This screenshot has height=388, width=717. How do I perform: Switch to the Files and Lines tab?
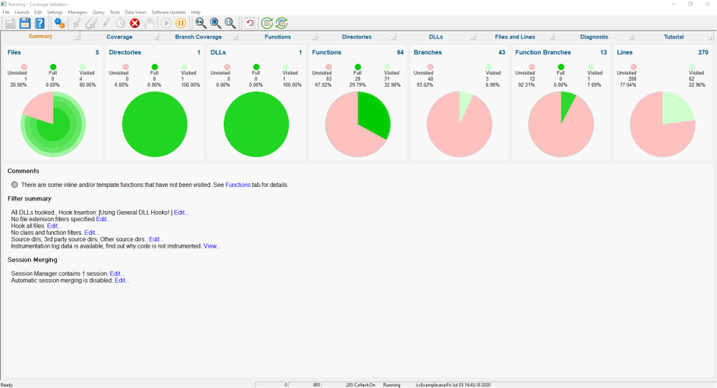(515, 37)
